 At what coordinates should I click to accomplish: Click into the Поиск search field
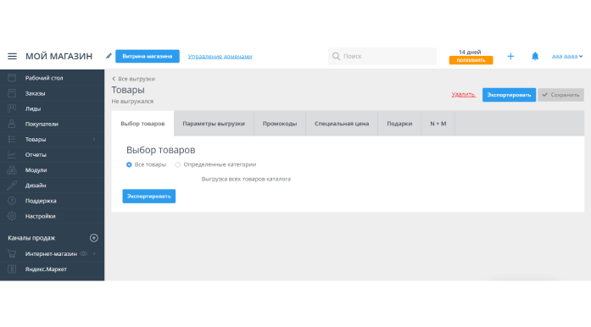(382, 56)
